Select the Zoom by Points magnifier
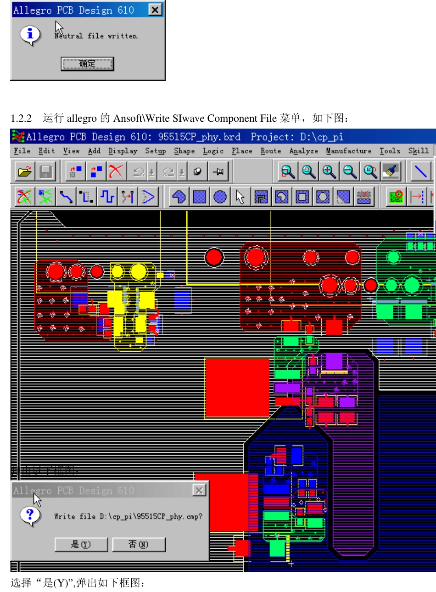436x592 pixels. pyautogui.click(x=288, y=172)
